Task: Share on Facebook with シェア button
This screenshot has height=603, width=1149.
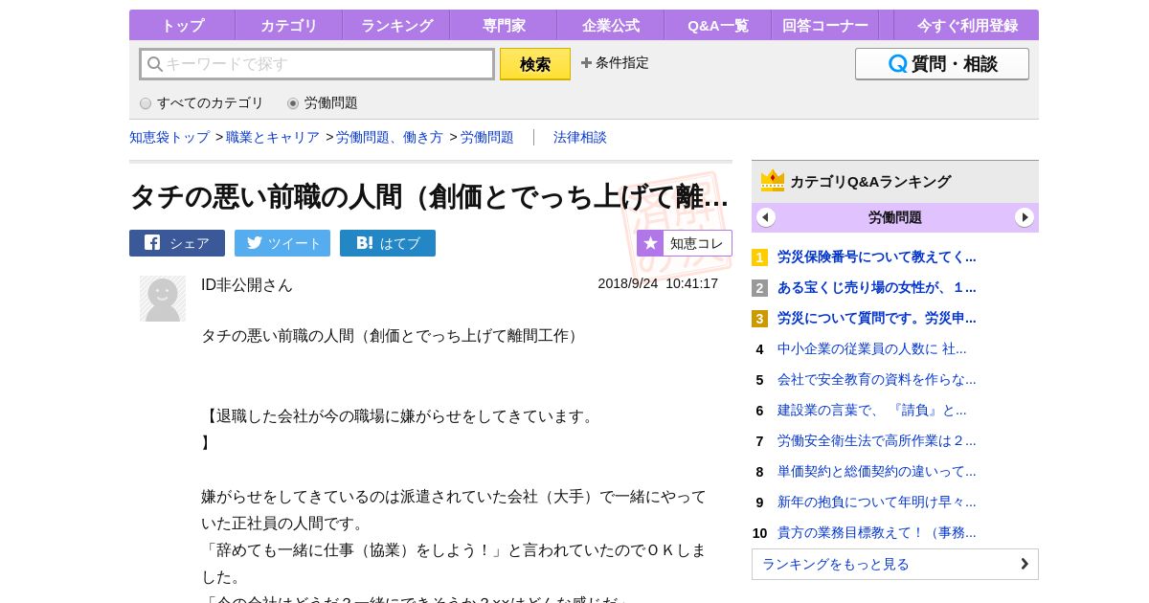Action: 177,243
